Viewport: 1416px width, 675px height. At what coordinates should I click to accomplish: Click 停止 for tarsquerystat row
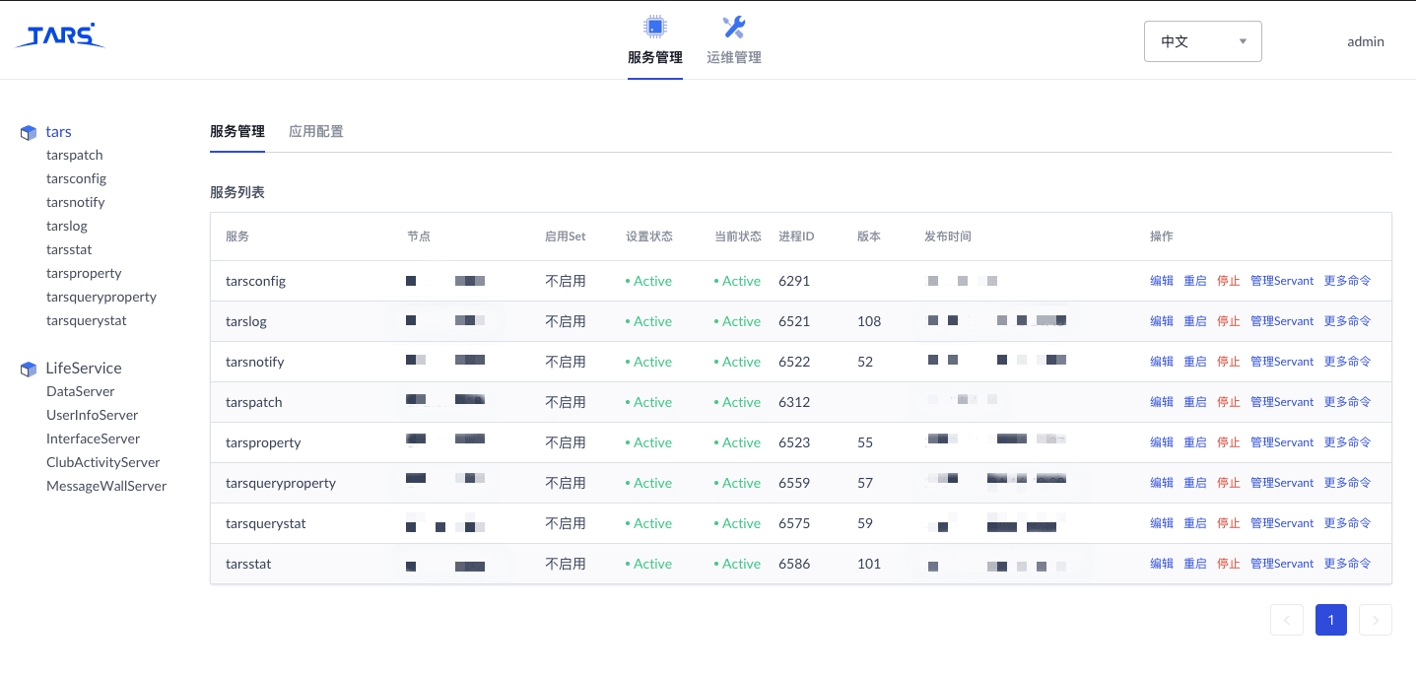(1229, 523)
